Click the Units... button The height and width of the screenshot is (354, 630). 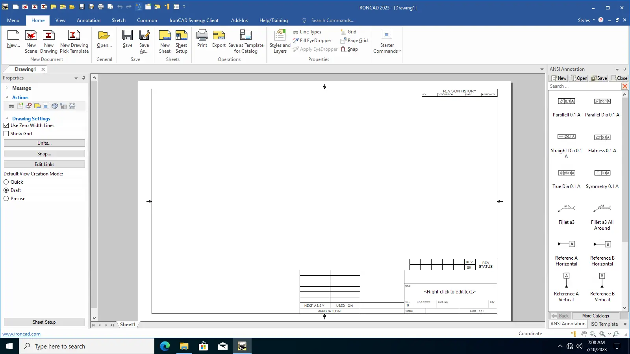44,143
